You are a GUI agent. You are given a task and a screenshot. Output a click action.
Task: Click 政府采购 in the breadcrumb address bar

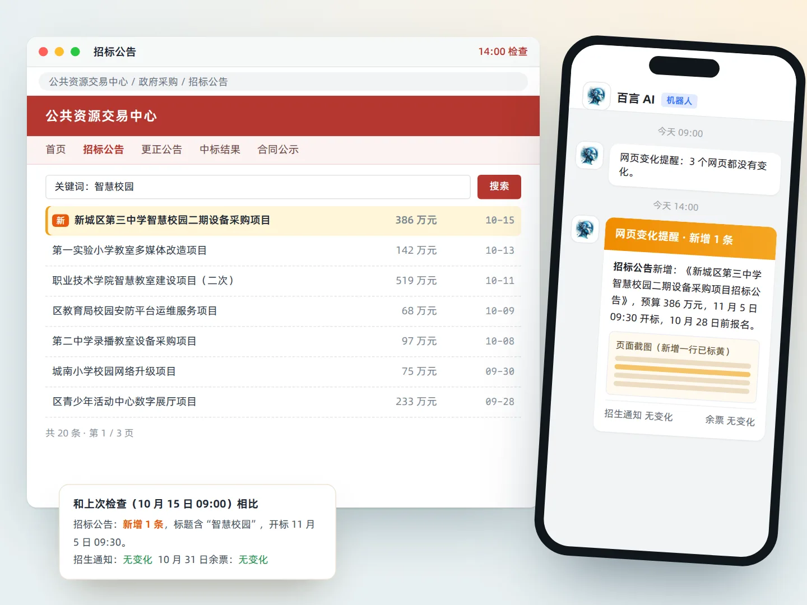click(158, 82)
